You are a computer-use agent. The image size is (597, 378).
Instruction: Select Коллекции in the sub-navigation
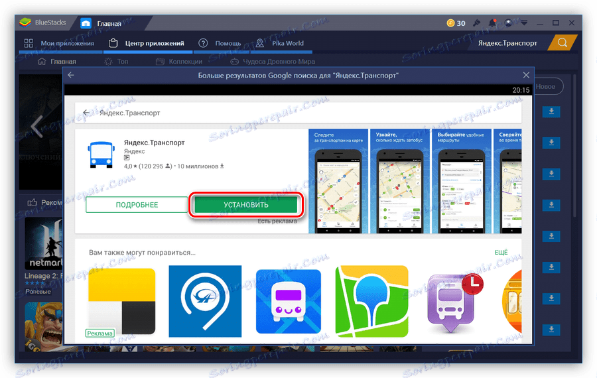coord(179,61)
